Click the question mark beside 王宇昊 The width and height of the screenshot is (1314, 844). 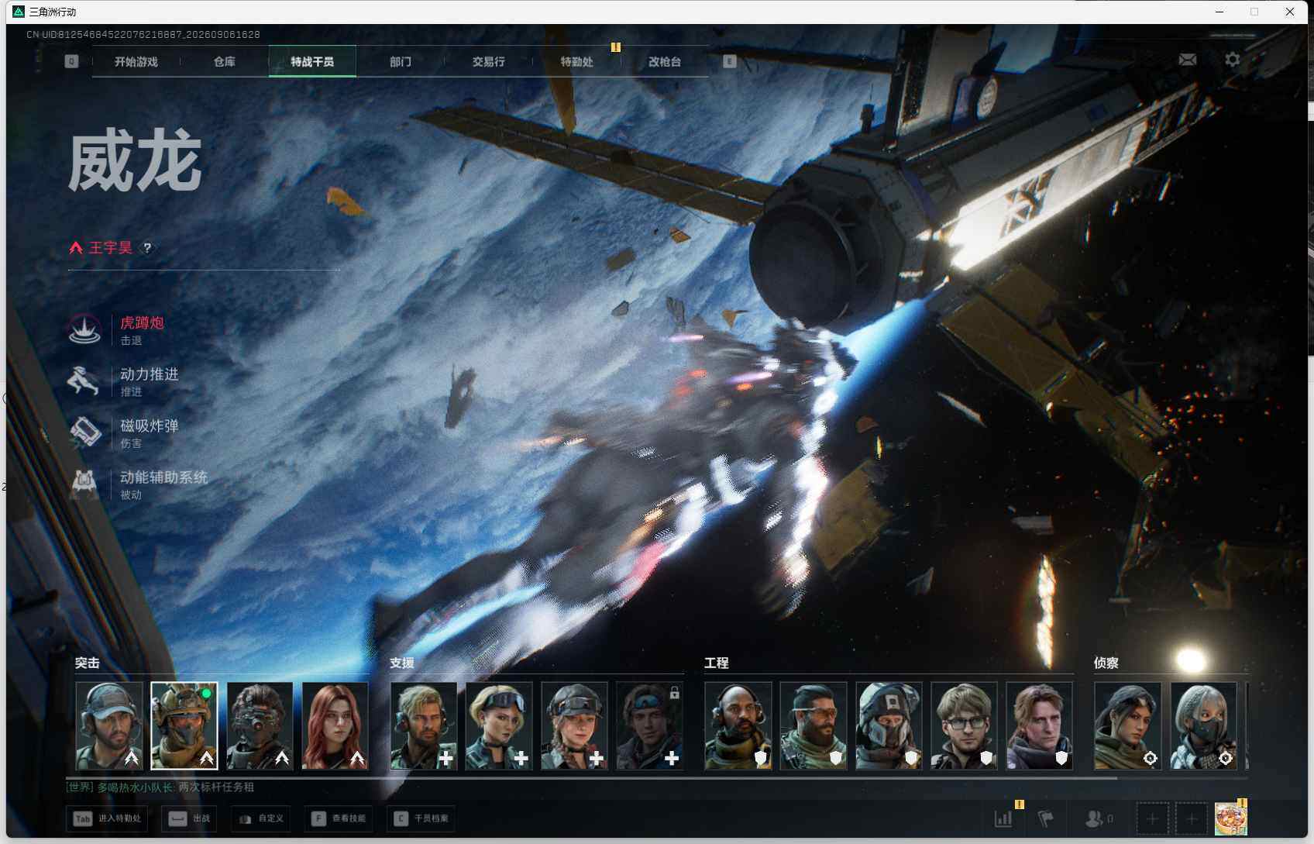tap(147, 248)
